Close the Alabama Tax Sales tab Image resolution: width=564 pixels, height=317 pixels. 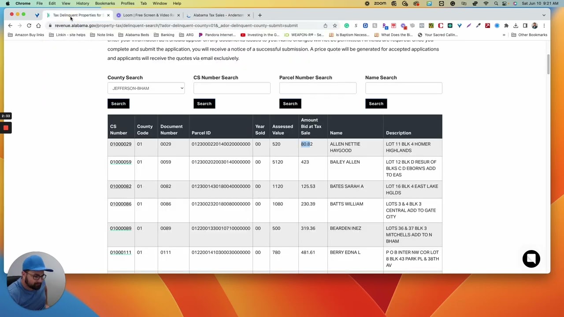pyautogui.click(x=249, y=15)
